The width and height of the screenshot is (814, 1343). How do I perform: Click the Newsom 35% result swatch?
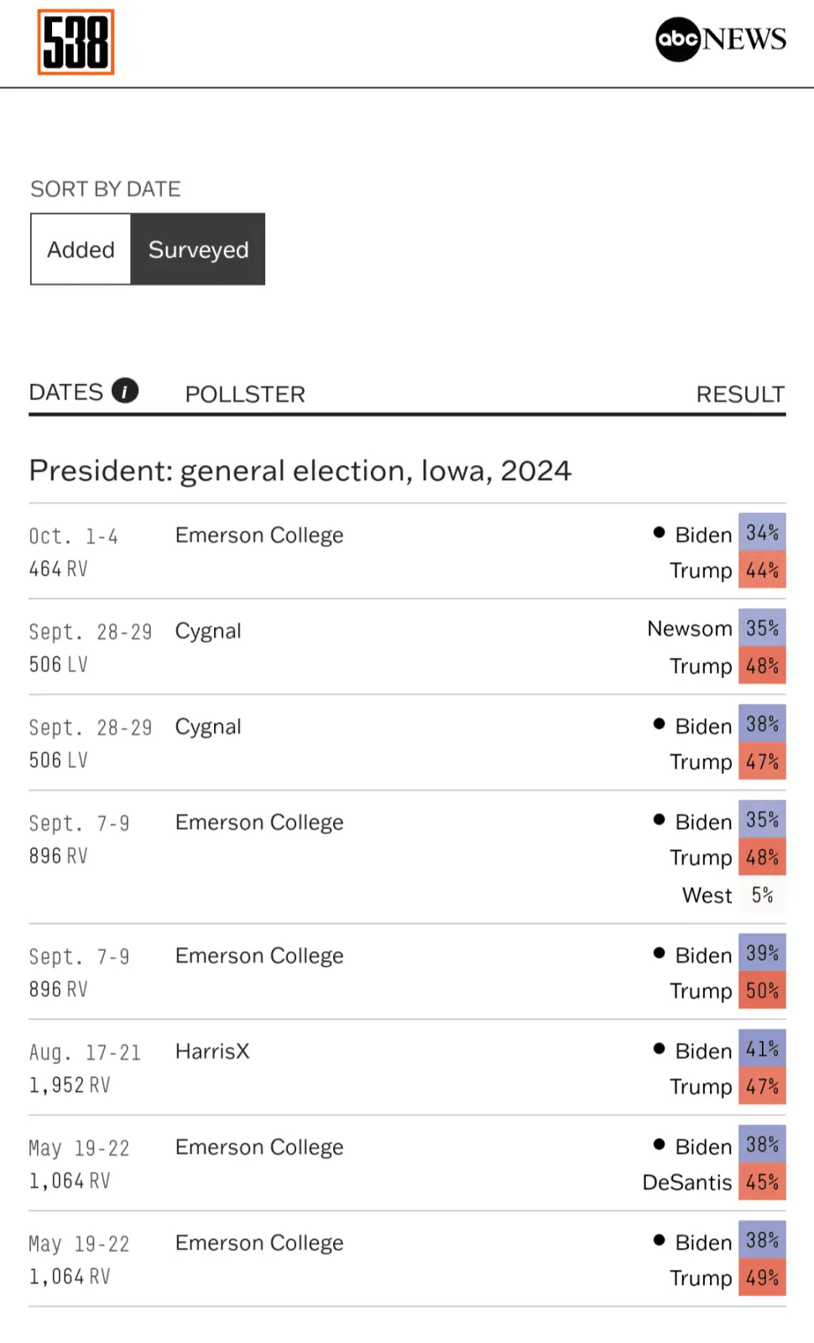point(762,628)
